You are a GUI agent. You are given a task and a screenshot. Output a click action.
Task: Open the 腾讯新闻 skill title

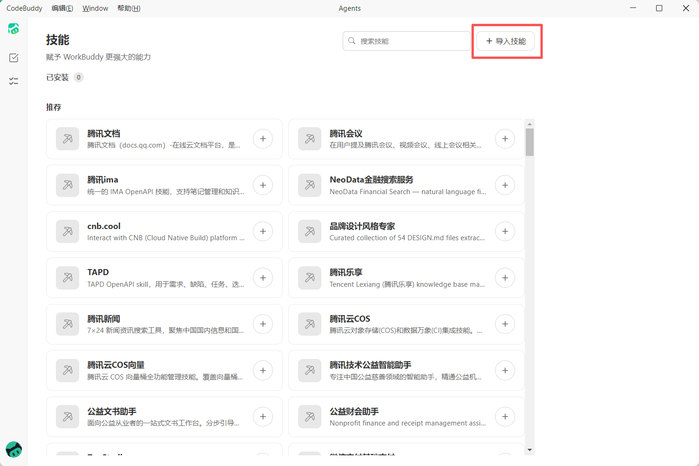104,319
